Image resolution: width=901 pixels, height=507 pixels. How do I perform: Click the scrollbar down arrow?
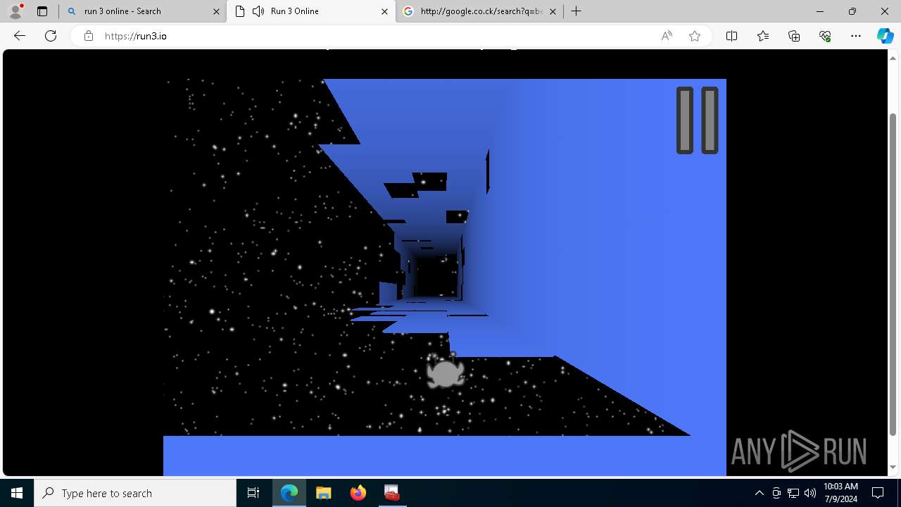click(x=893, y=467)
